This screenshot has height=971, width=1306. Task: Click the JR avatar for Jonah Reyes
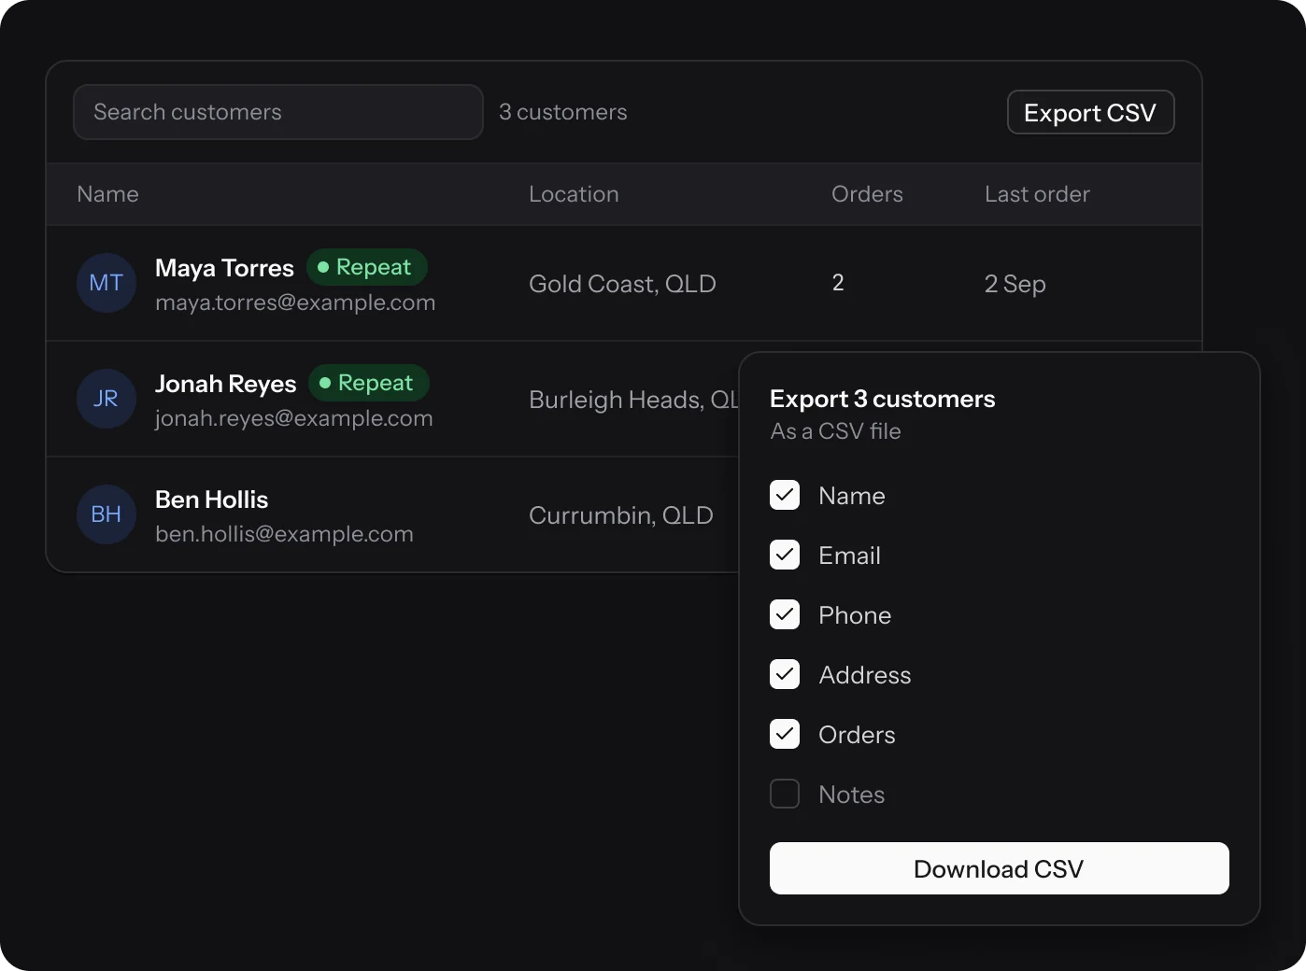tap(106, 399)
